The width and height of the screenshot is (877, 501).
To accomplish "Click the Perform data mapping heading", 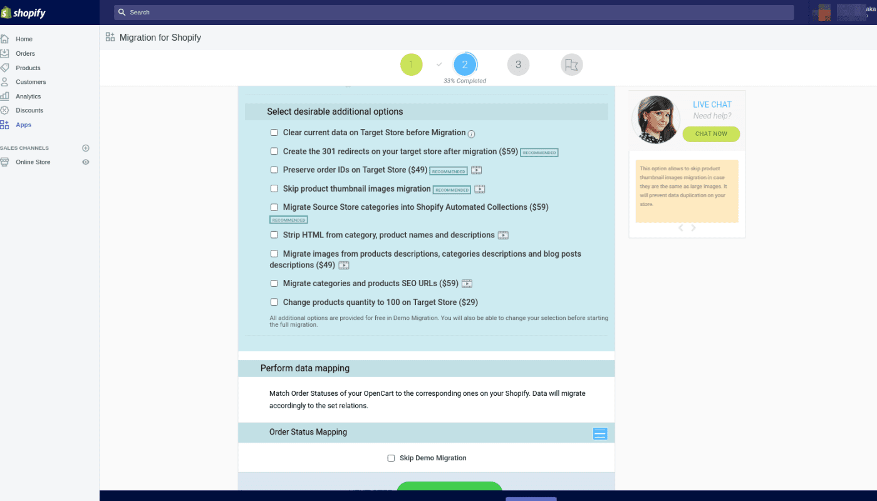I will [x=305, y=368].
